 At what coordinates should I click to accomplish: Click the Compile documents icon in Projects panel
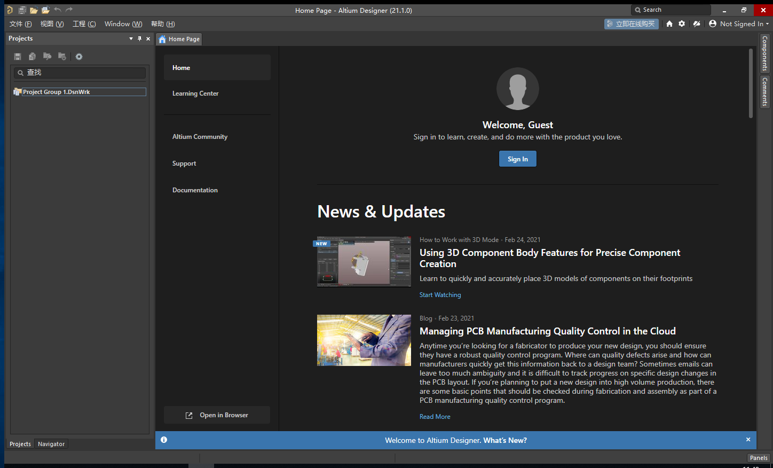(x=32, y=57)
